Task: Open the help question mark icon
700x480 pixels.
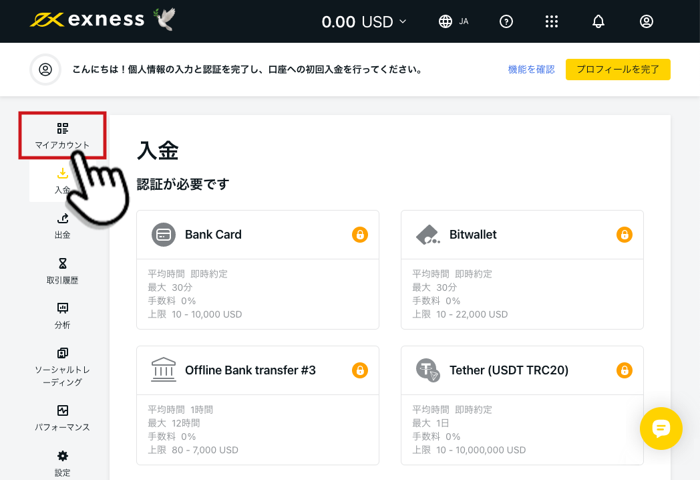Action: coord(506,21)
